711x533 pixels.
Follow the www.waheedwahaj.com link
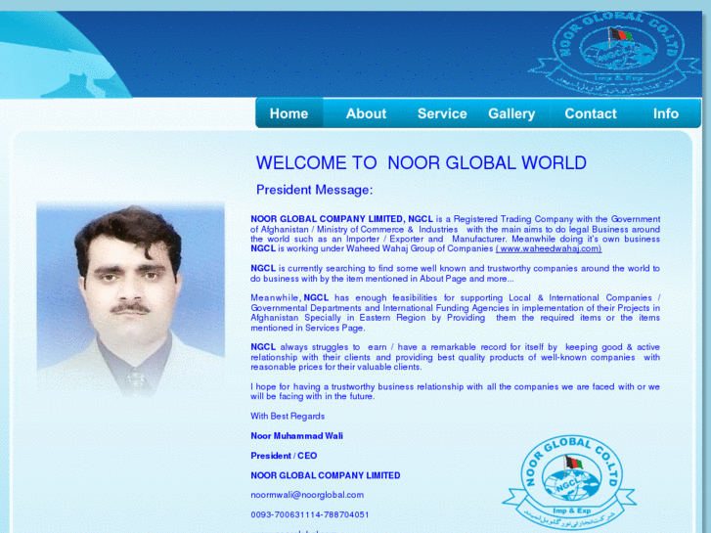tap(549, 248)
